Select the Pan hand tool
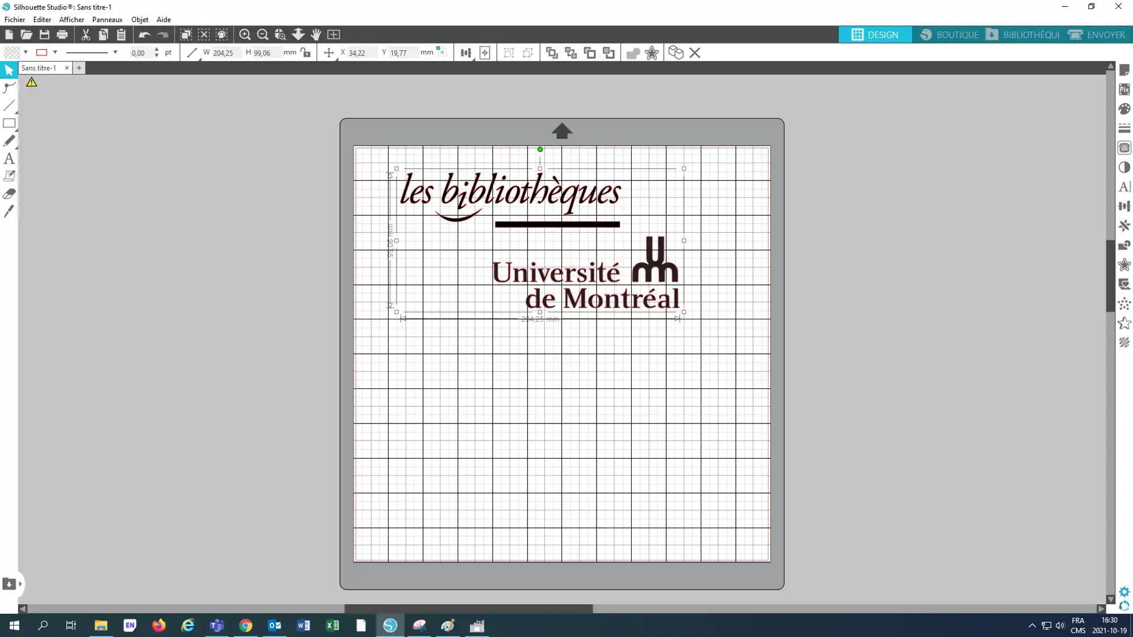The image size is (1133, 637). [x=316, y=35]
